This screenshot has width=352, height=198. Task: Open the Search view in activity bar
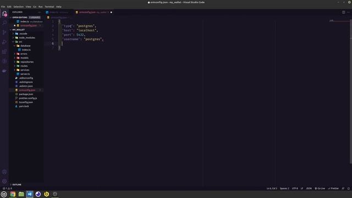click(4, 23)
